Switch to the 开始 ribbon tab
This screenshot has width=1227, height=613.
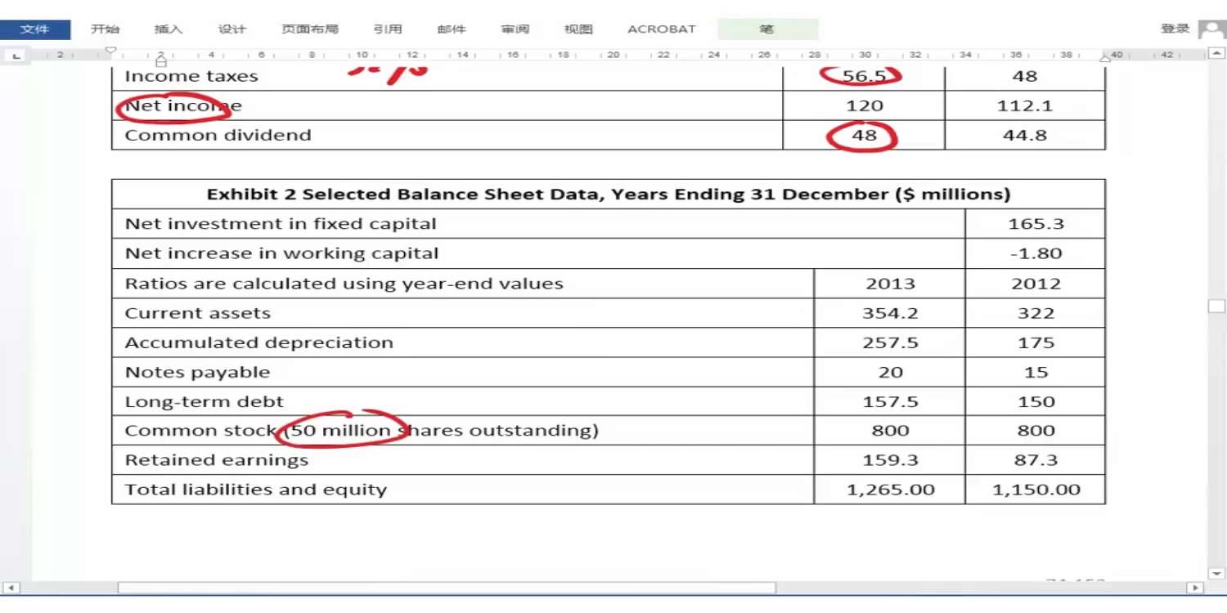pos(105,29)
